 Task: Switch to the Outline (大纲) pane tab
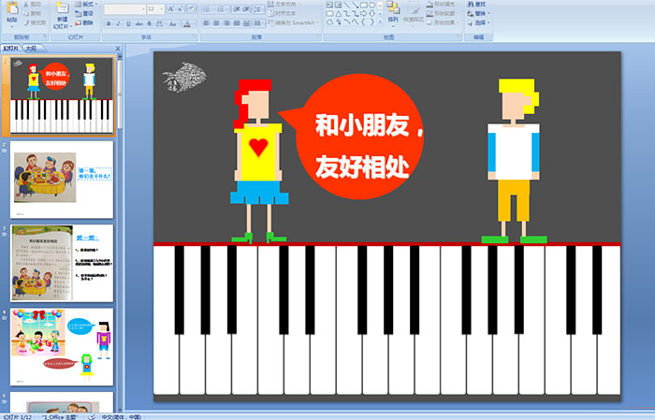31,49
